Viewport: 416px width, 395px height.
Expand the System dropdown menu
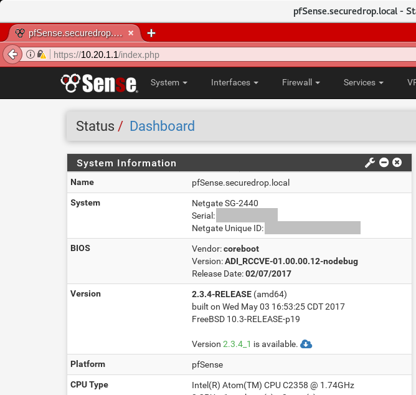point(169,82)
